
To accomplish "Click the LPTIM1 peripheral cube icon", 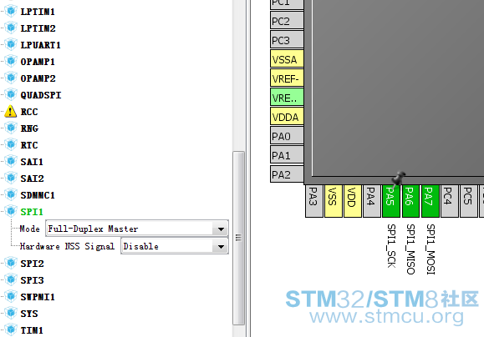I will point(11,11).
